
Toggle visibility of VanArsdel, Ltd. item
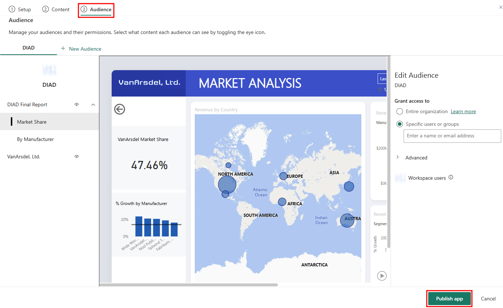pyautogui.click(x=77, y=157)
